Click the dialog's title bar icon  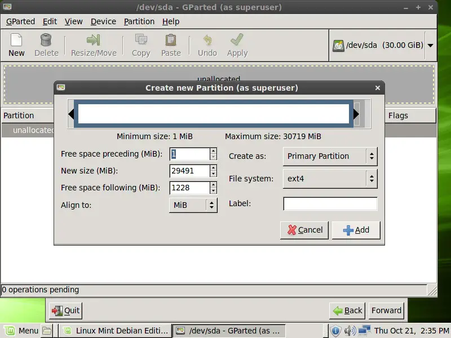point(61,87)
